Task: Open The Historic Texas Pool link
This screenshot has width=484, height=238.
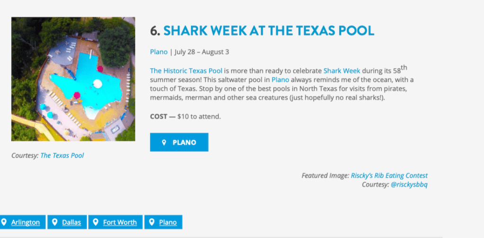Action: pos(186,71)
